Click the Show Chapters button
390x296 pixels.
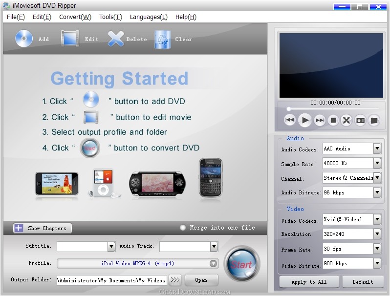[43, 228]
